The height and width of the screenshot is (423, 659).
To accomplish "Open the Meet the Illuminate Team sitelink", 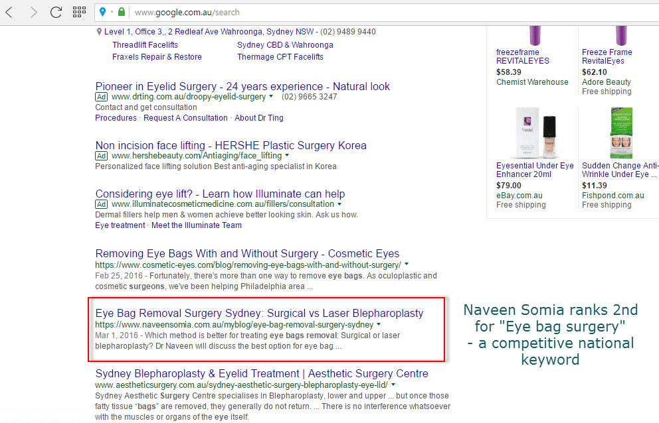I will tap(197, 225).
